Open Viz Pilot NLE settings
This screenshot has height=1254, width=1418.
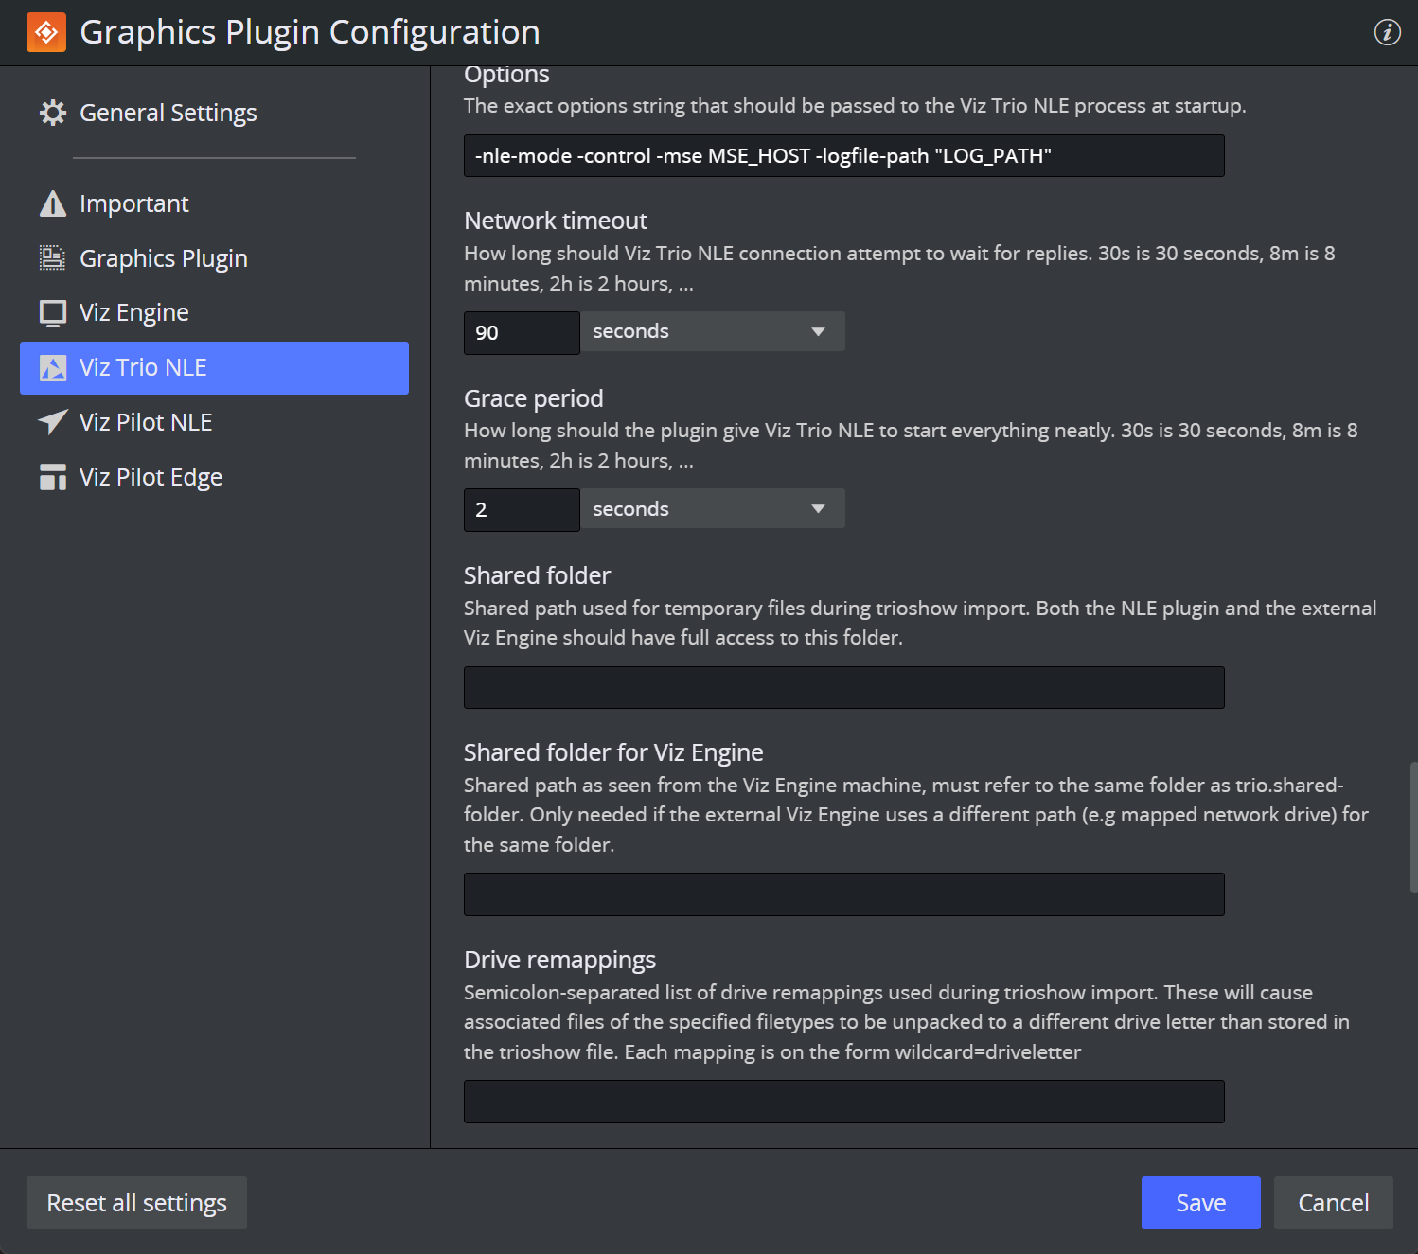(x=214, y=422)
